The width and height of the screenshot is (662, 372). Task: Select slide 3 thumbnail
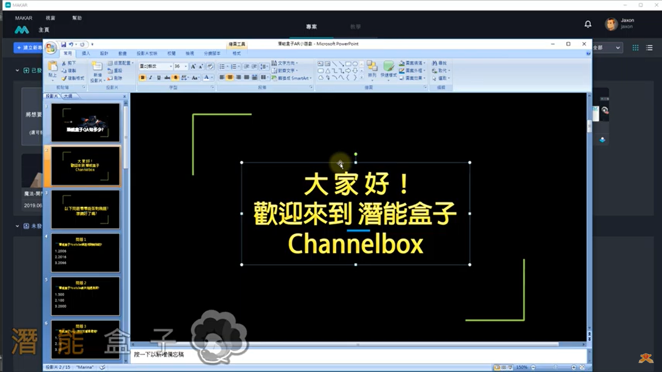[86, 210]
